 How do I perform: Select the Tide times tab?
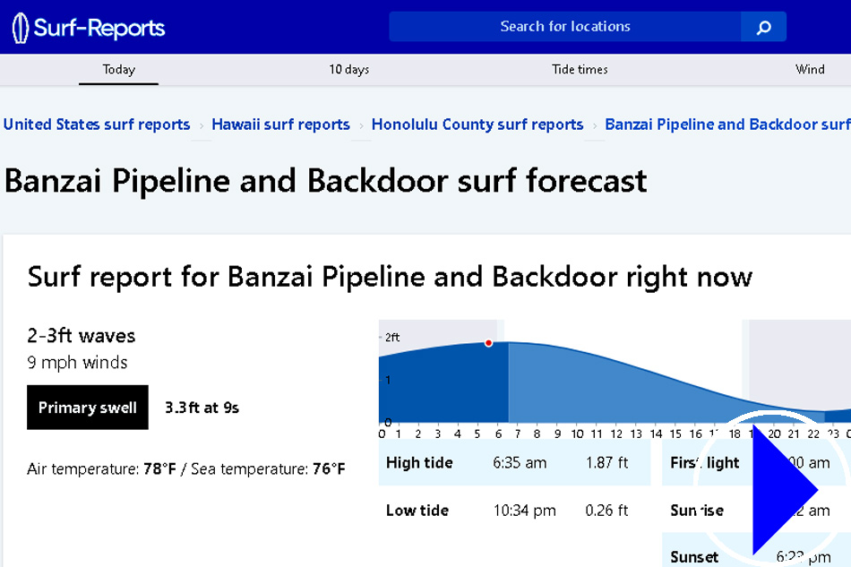[x=580, y=70]
